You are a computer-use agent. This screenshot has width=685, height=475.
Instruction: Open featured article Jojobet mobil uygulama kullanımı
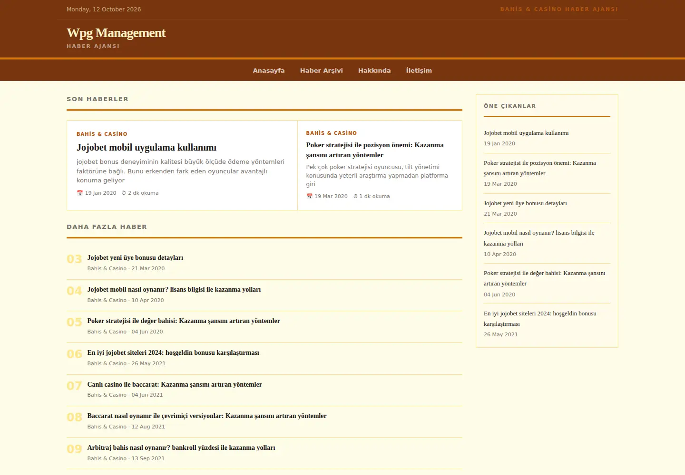(x=147, y=147)
